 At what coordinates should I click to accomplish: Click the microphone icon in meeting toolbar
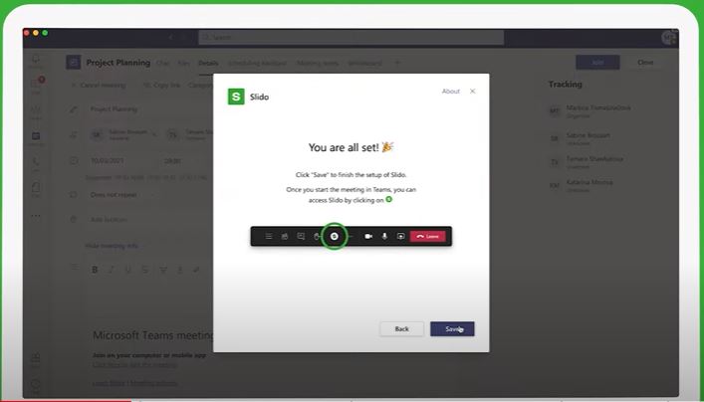(x=384, y=236)
